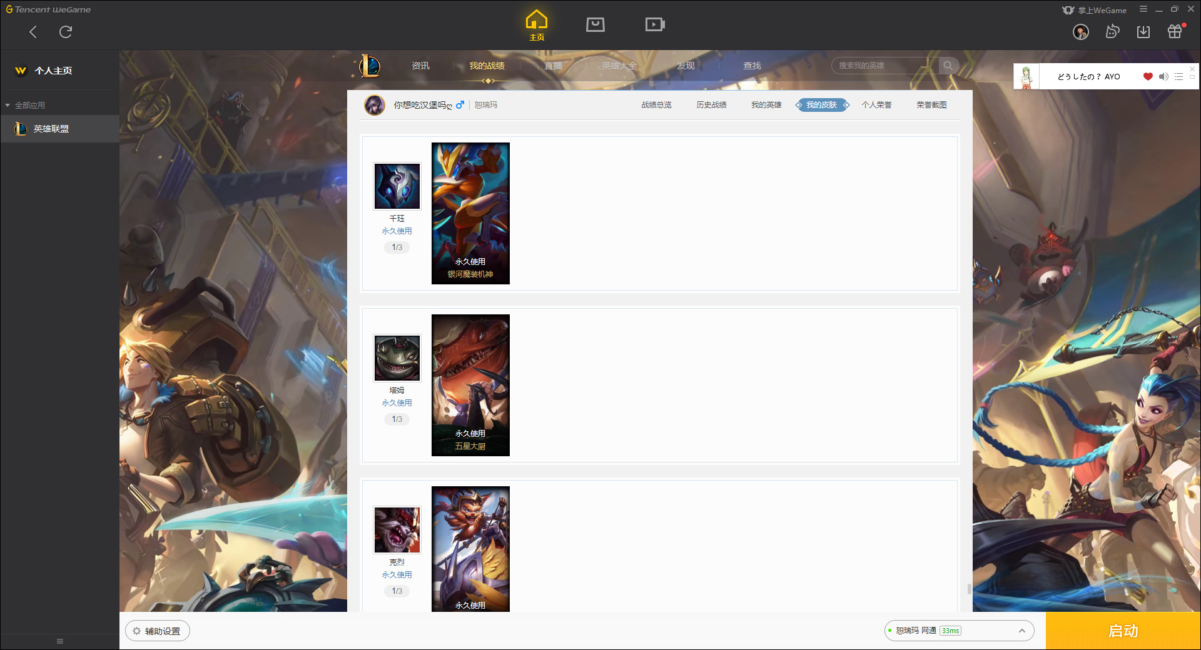The height and width of the screenshot is (650, 1201).
Task: Click the 克烈 champion portrait
Action: (397, 530)
